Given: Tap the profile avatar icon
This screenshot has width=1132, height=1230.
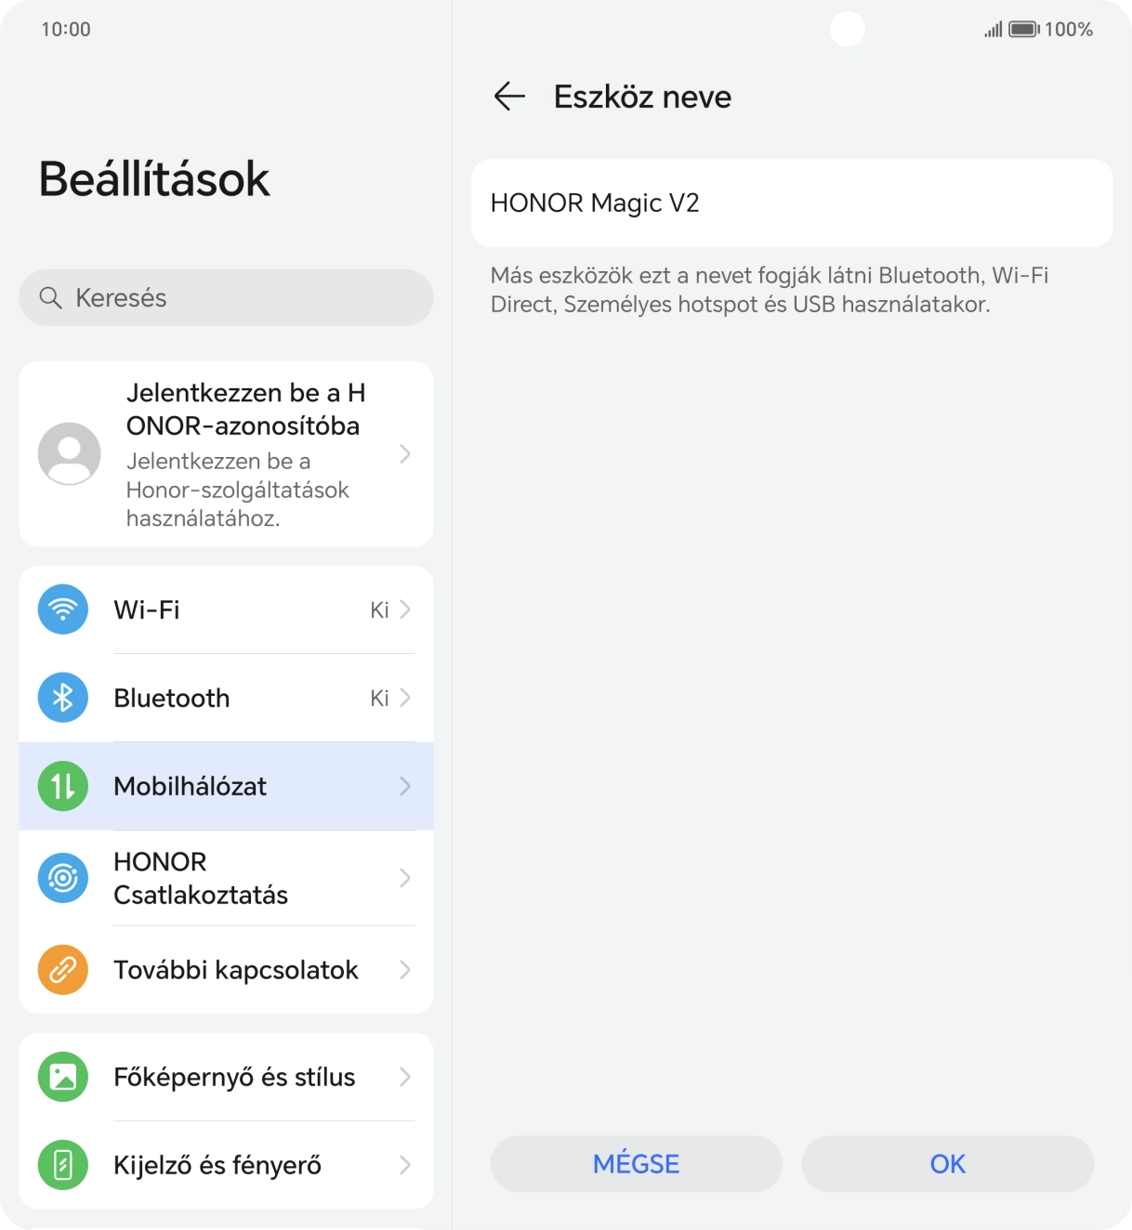Looking at the screenshot, I should click(70, 454).
